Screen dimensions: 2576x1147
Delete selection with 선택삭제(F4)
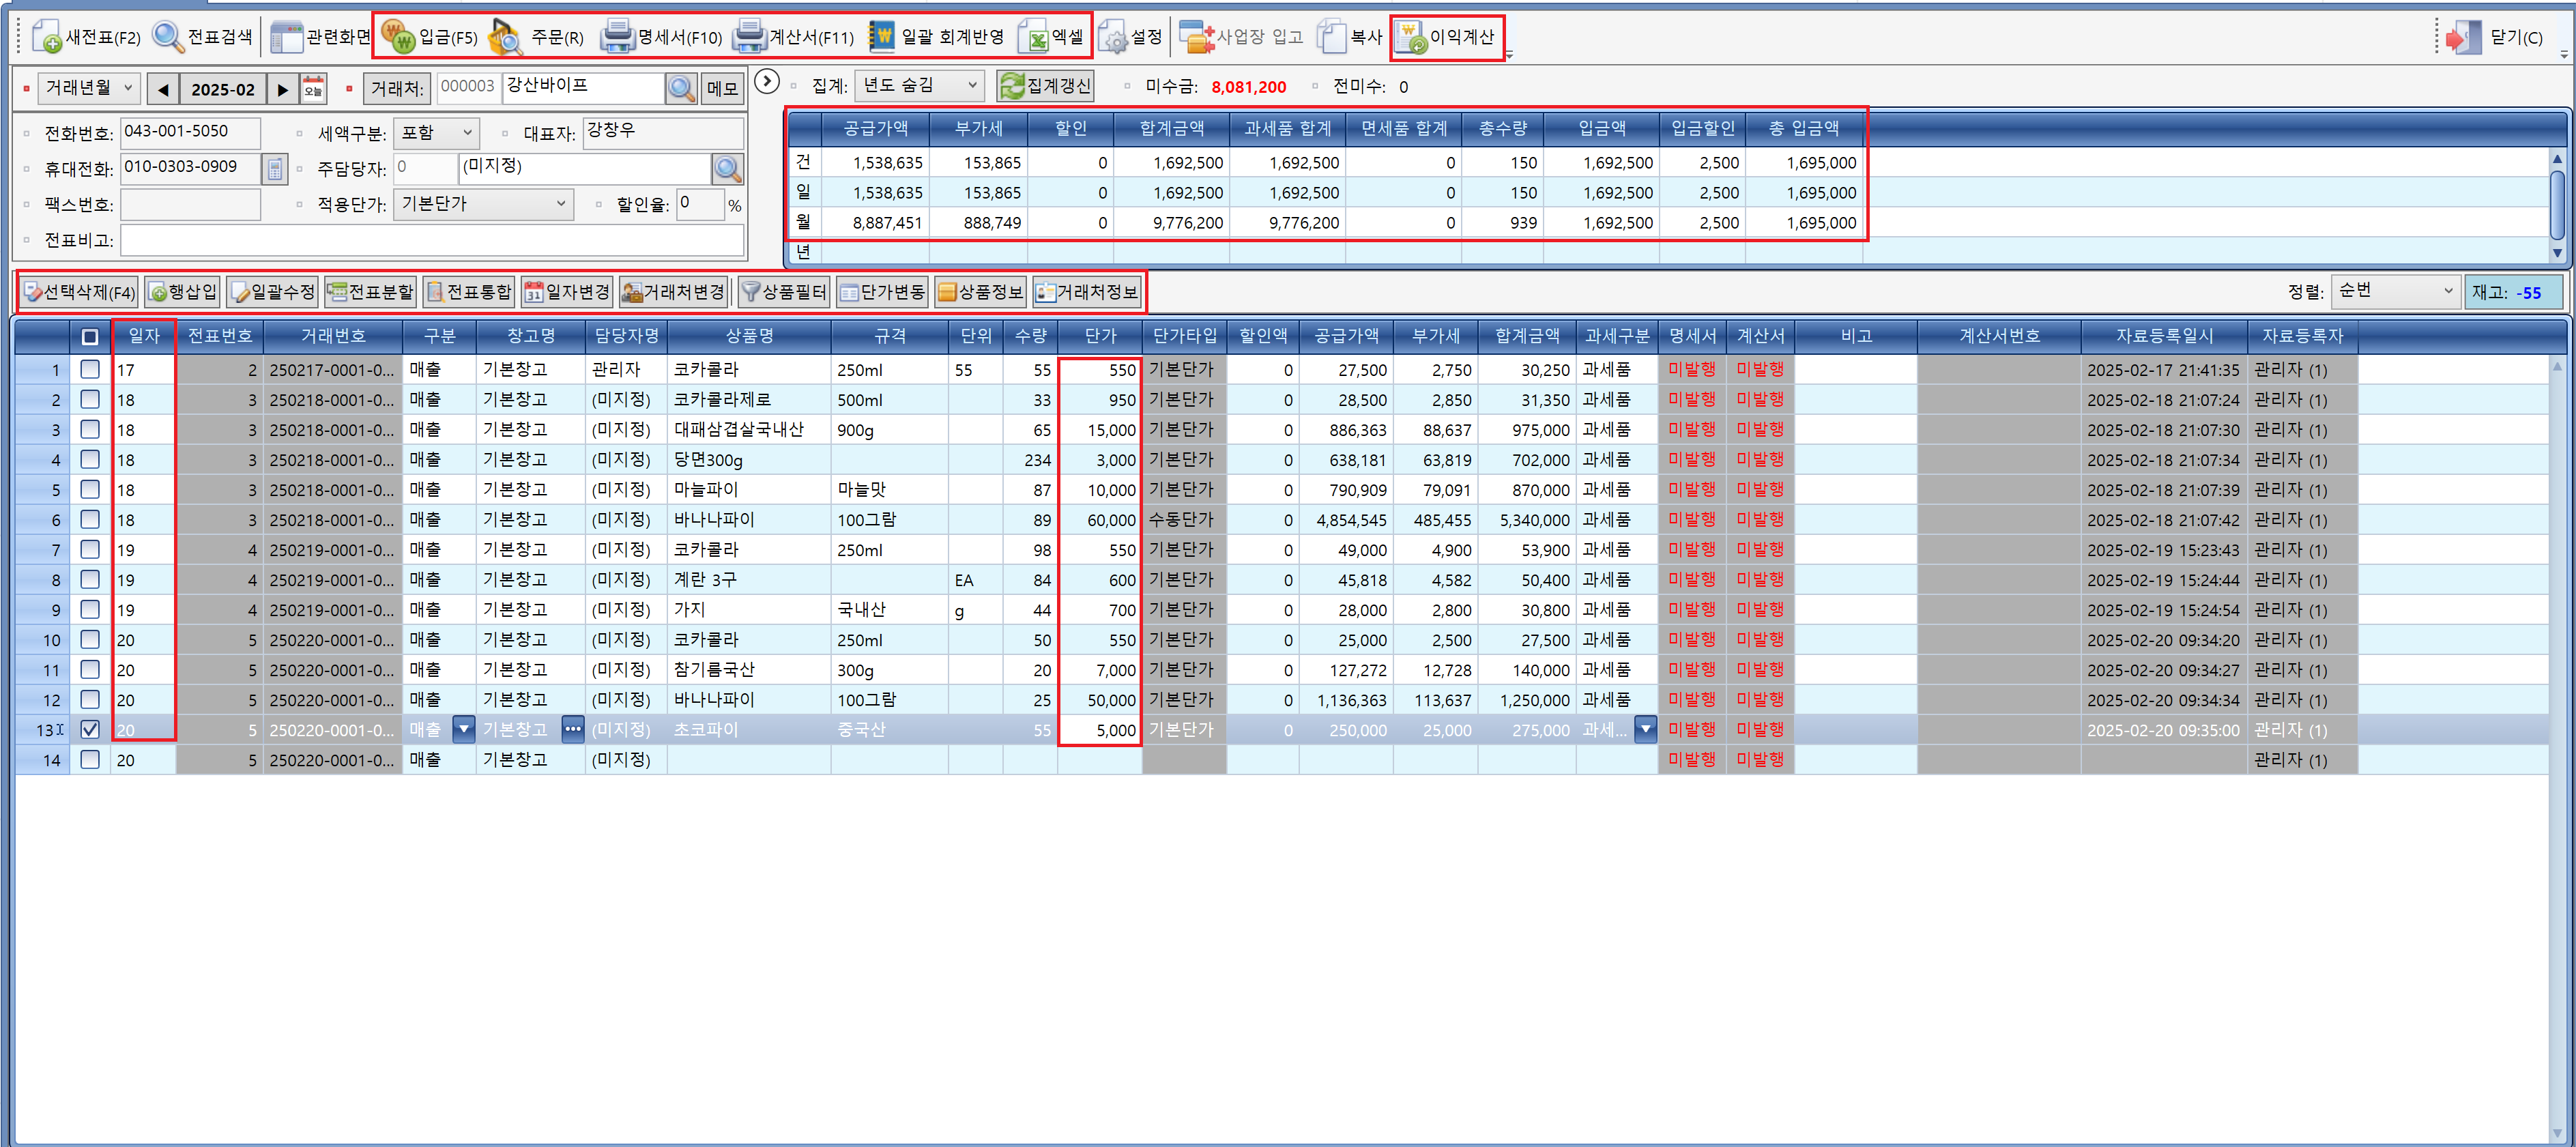[79, 292]
